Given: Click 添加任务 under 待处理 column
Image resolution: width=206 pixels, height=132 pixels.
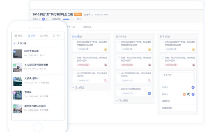Looking at the screenshot, I should 78,87.
